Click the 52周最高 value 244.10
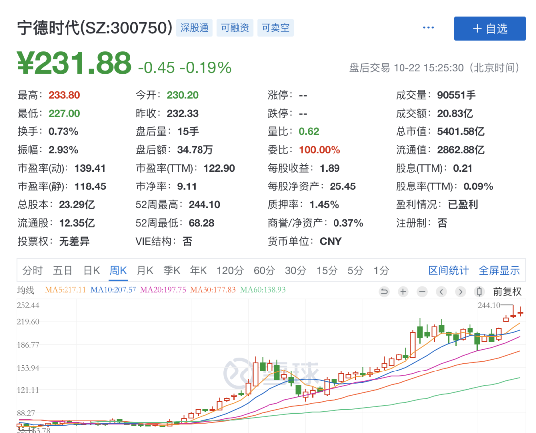 pos(204,205)
